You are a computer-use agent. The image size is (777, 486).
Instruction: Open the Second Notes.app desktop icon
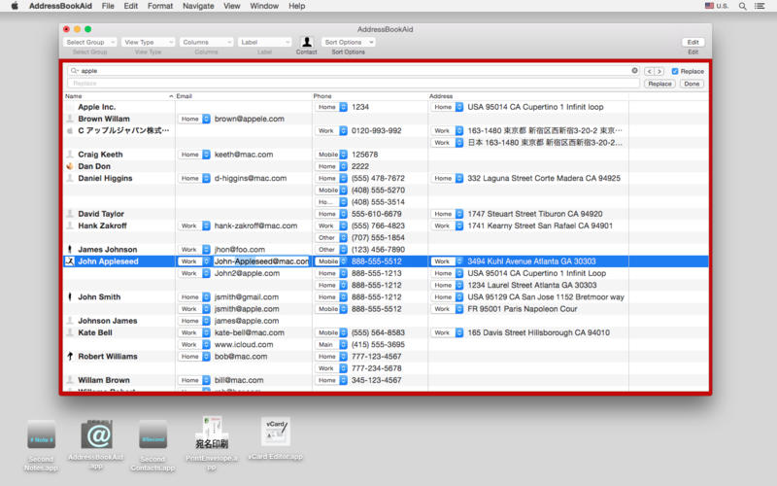click(41, 435)
